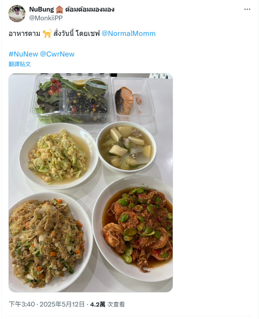Click the @MonkiiPP username handle
The height and width of the screenshot is (319, 259).
click(x=46, y=18)
